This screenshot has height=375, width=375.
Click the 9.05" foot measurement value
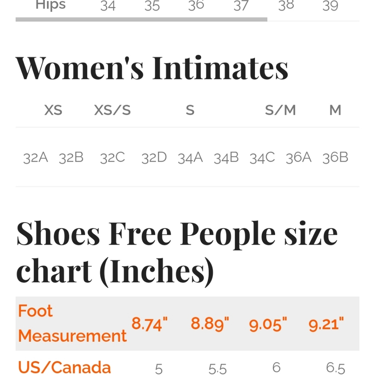268,324
